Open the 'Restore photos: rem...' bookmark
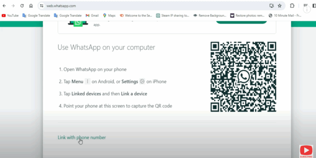Screen dimensions: 316x158 tap(247, 15)
